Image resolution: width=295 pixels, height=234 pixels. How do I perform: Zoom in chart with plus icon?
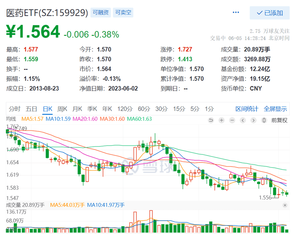point(222,120)
